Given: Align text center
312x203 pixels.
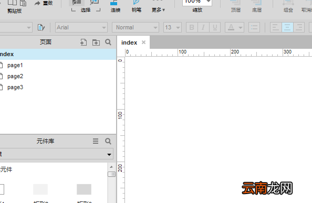Looking at the screenshot, I should (287, 27).
